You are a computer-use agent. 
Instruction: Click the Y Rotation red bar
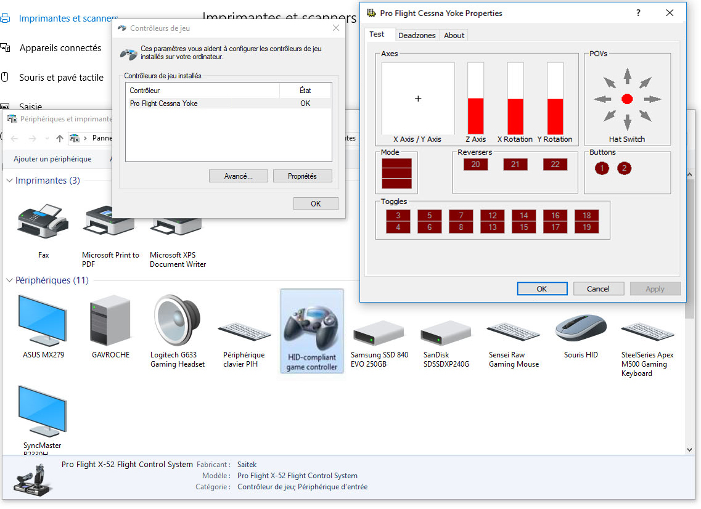pos(555,116)
